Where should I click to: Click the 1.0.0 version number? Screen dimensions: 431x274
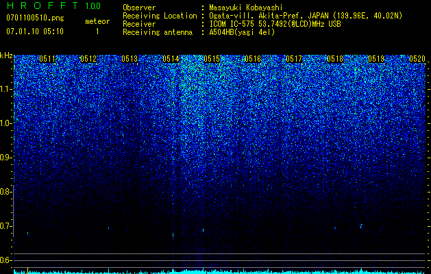pos(93,5)
